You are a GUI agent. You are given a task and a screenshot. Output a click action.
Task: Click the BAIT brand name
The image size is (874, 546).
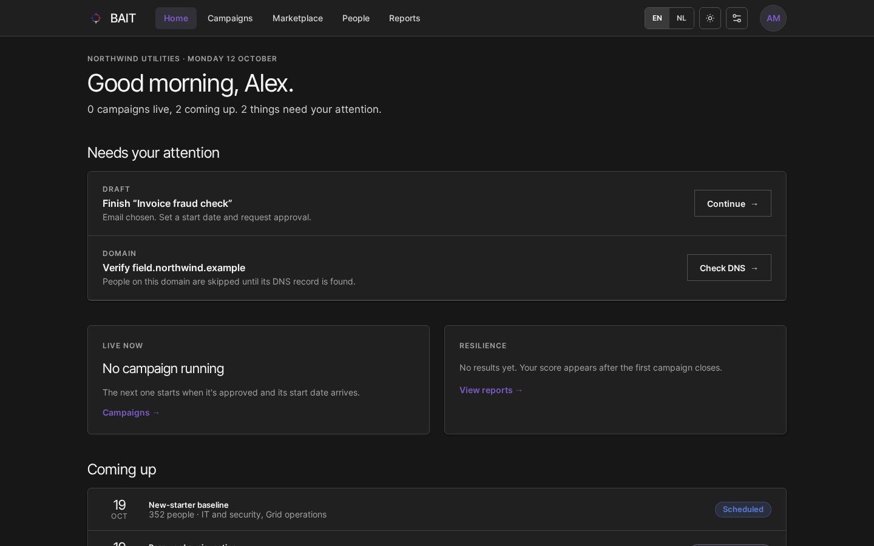tap(123, 18)
